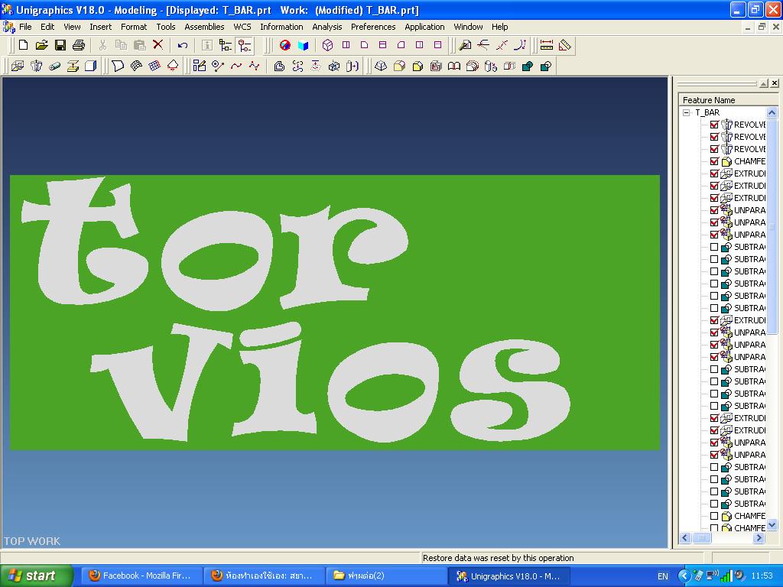
Task: Click status text "Restore data was reset by this operation"
Action: click(x=498, y=558)
